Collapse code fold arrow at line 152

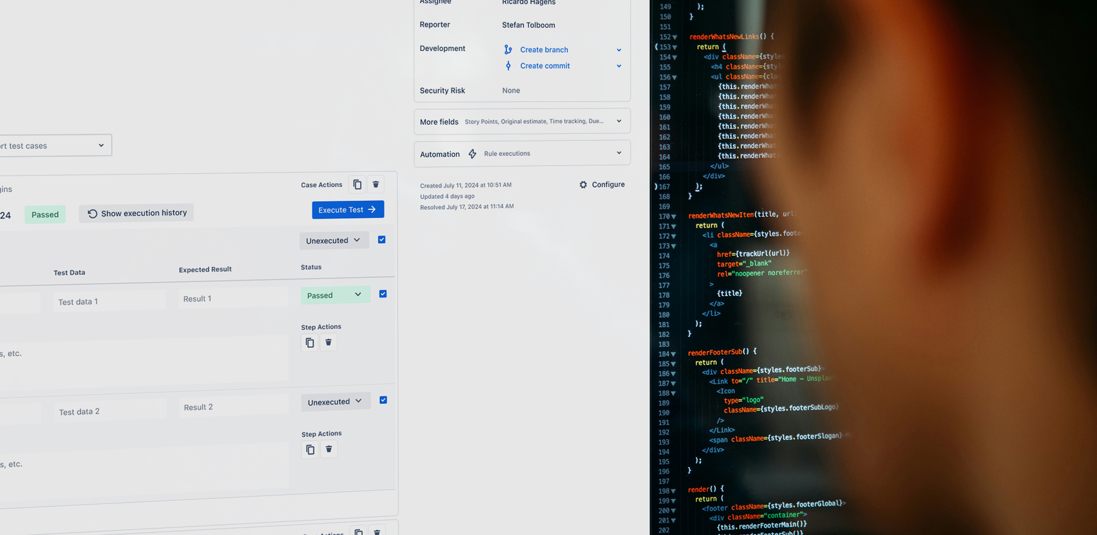click(675, 37)
